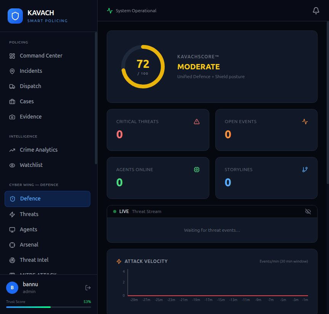The width and height of the screenshot is (329, 314).
Task: Click the Watchlist eye icon
Action: 12,165
